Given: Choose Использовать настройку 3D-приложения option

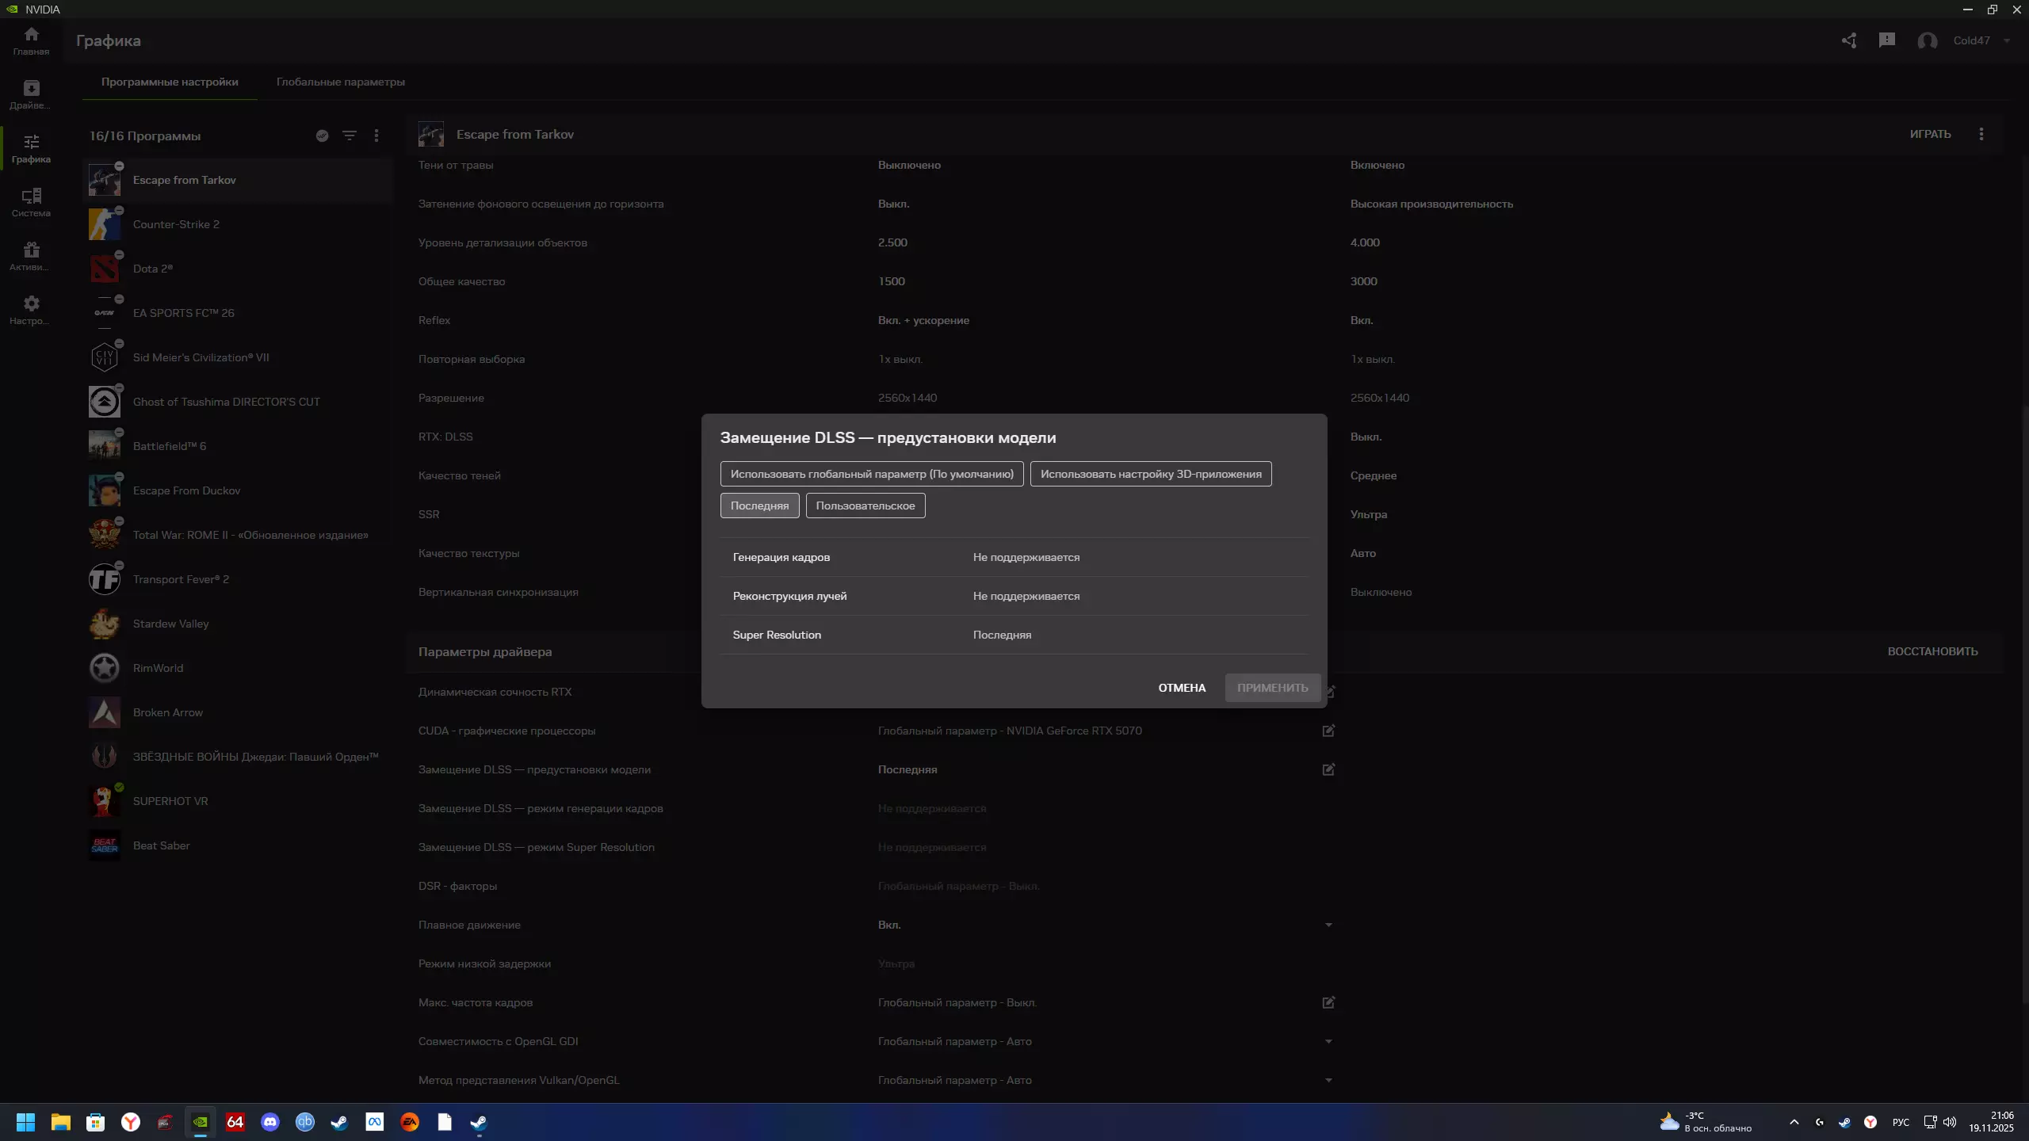Looking at the screenshot, I should coord(1150,474).
